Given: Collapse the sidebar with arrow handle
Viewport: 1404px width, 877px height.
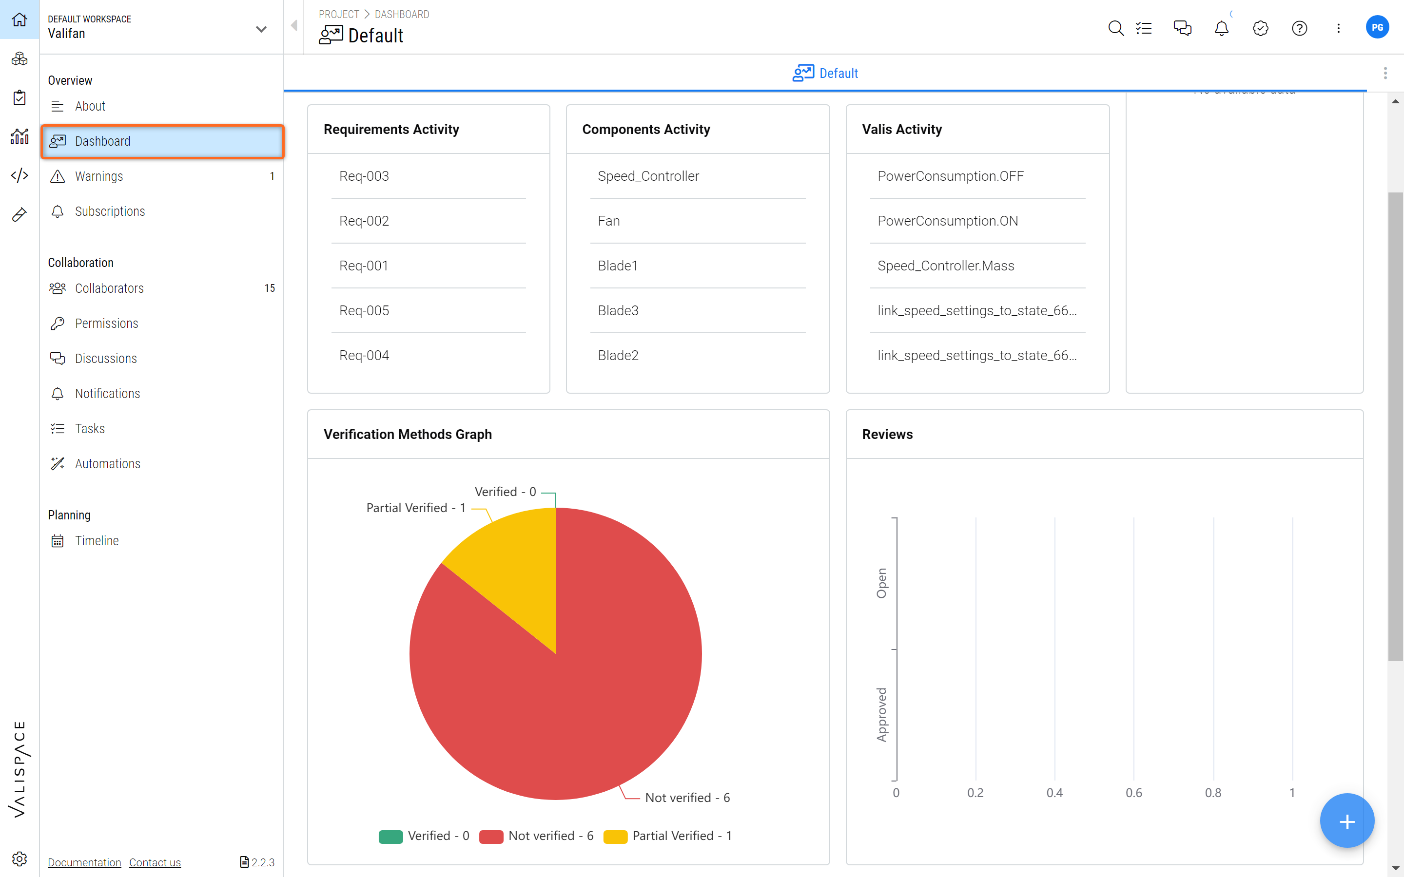Looking at the screenshot, I should click(294, 25).
